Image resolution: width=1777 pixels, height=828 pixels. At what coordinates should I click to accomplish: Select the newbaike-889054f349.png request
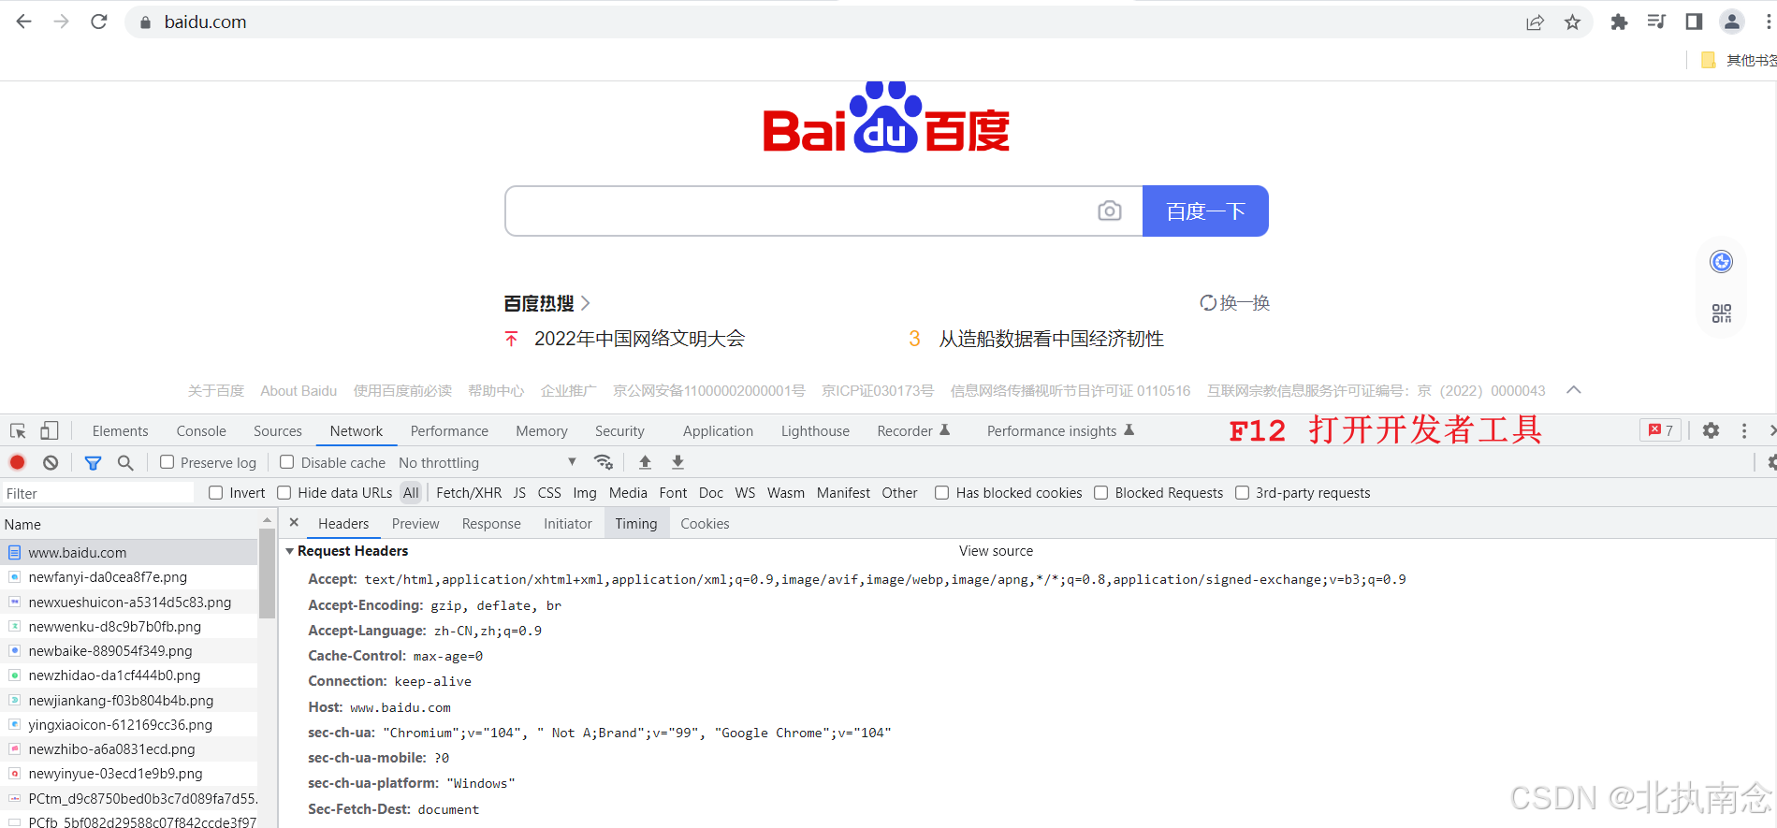pos(129,650)
